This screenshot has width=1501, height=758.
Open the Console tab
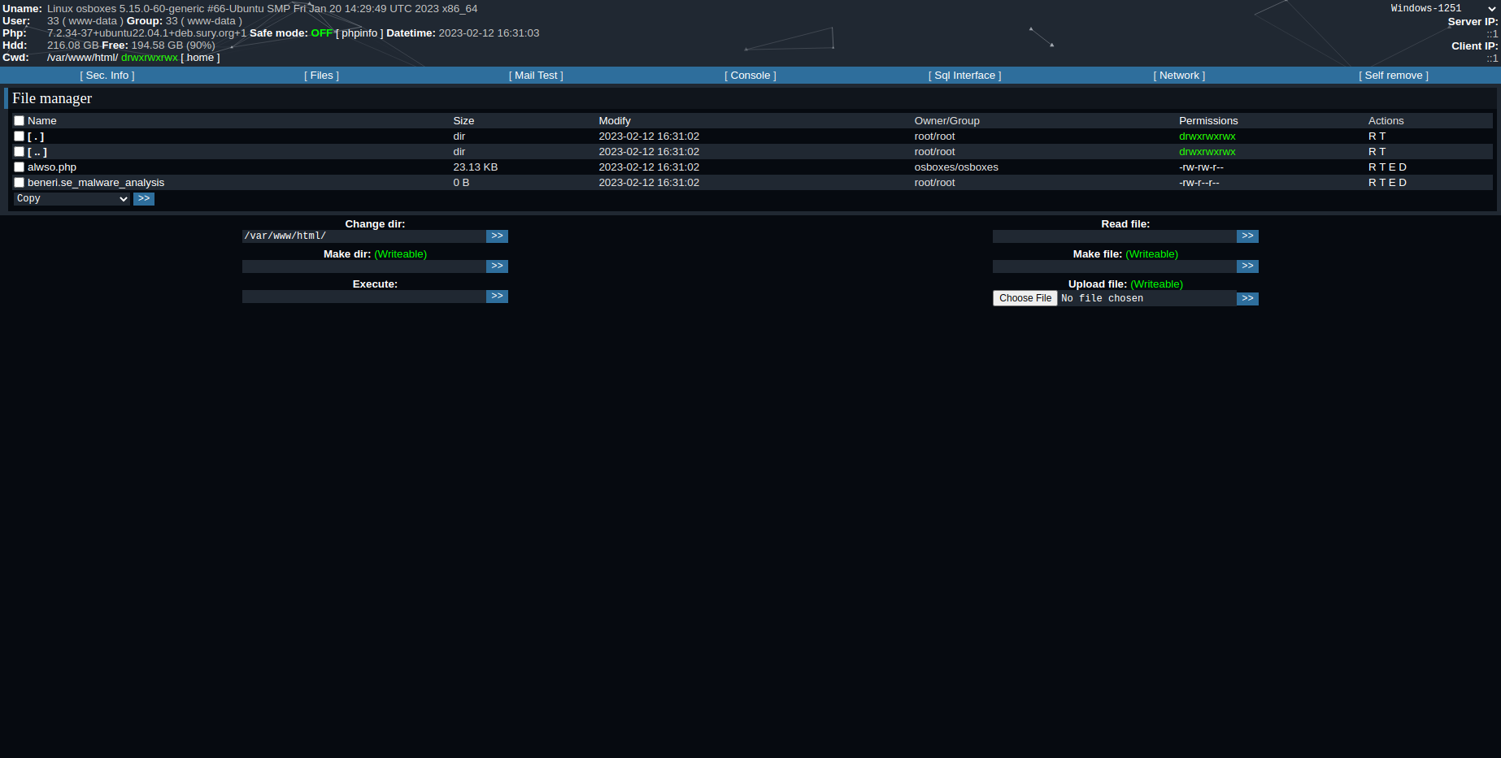[x=750, y=76]
